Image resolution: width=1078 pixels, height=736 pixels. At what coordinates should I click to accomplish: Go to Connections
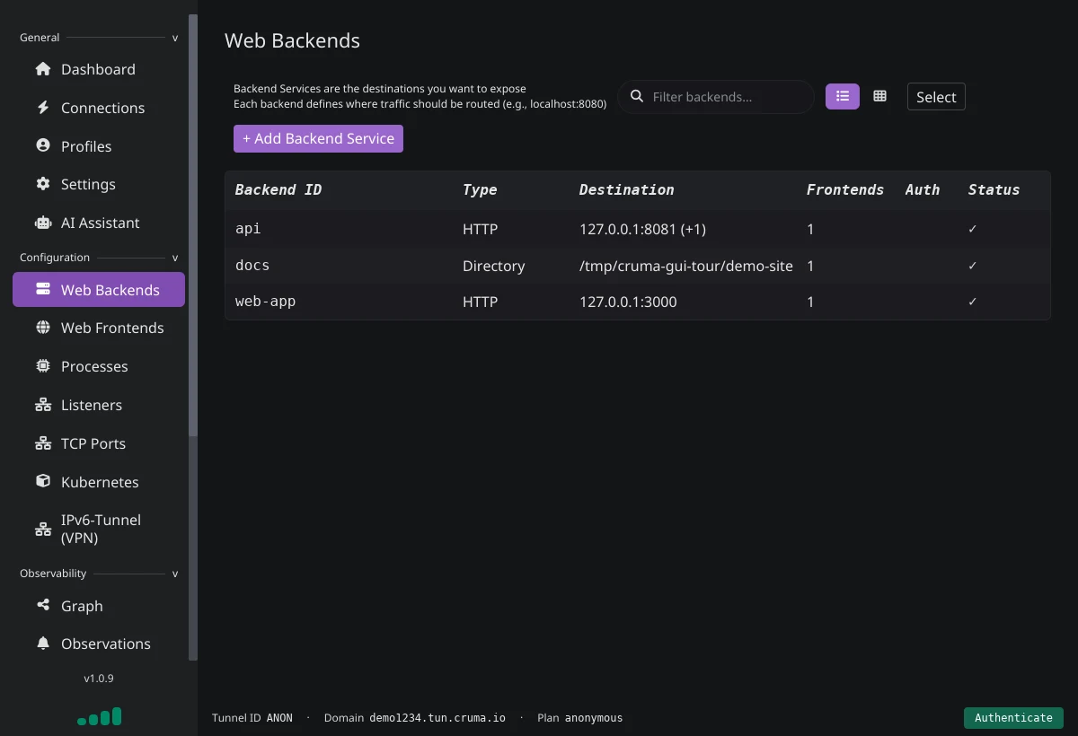[99, 108]
